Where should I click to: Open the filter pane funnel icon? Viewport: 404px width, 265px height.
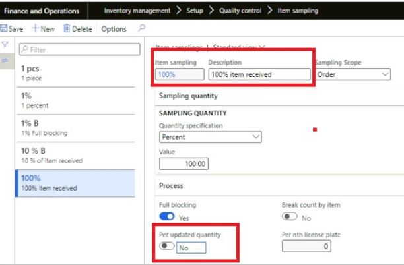coord(5,45)
